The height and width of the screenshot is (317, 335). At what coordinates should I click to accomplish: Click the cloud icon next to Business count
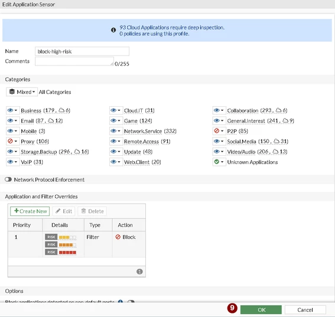(61, 110)
